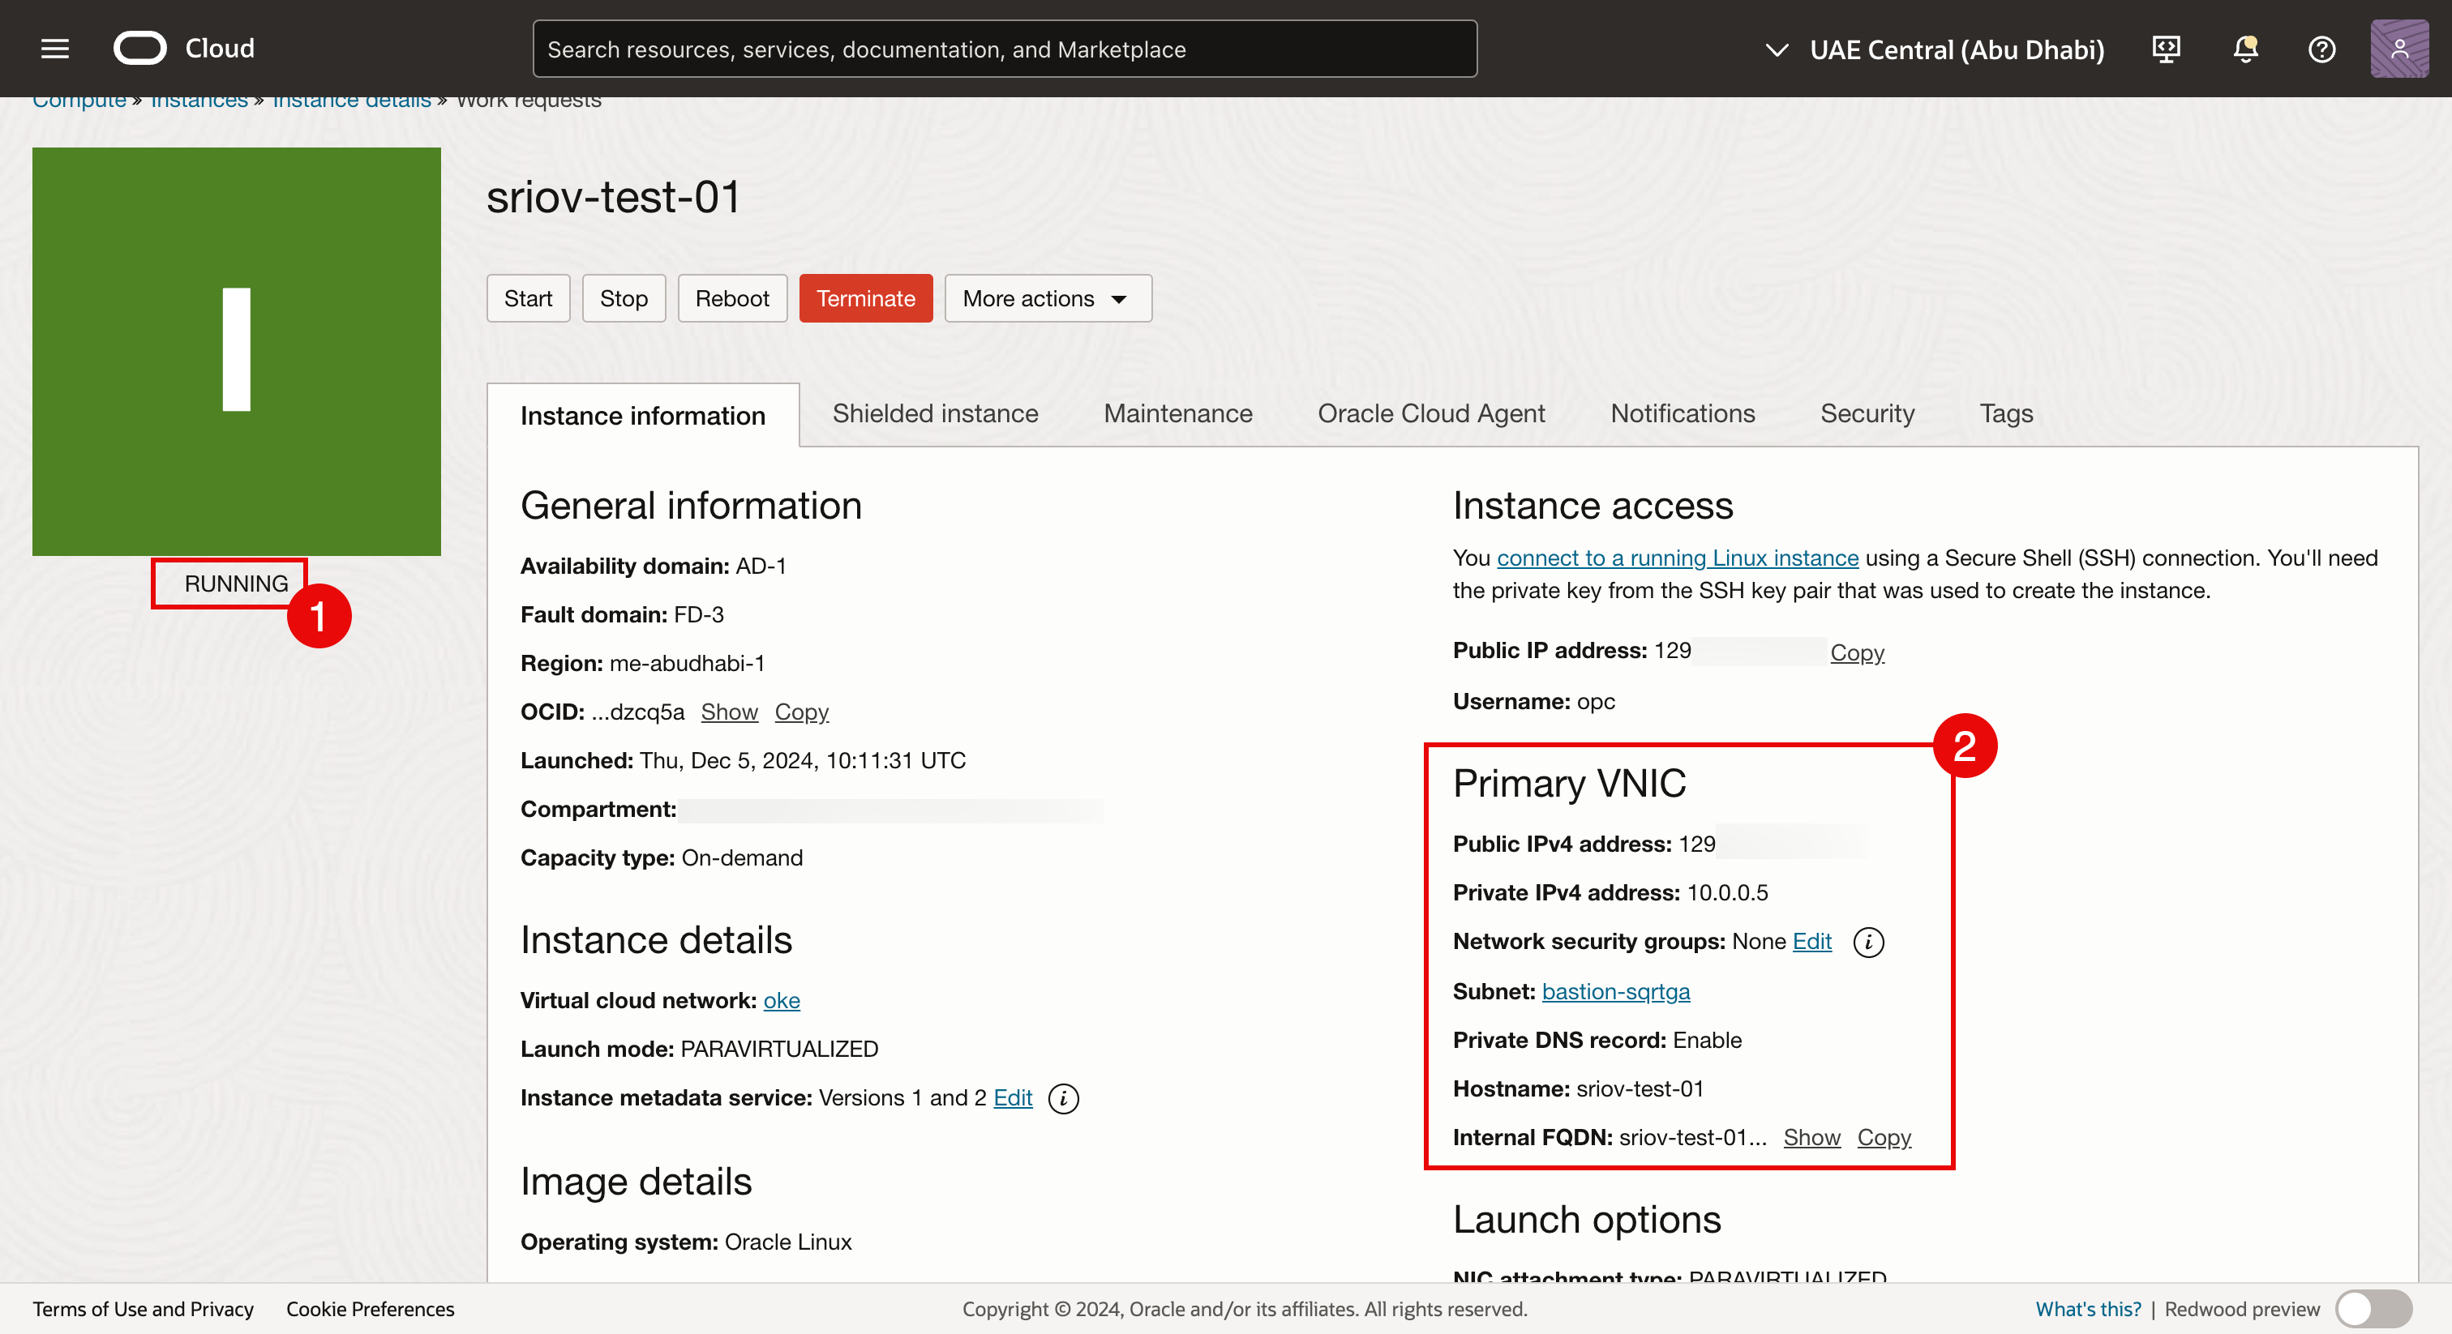Open Cloud Shell developer tools icon
Screen dimensions: 2452x1334
[x=2166, y=49]
